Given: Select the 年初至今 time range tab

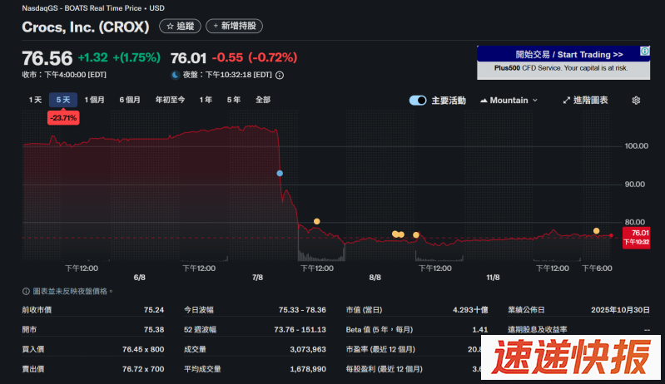Looking at the screenshot, I should tap(170, 100).
